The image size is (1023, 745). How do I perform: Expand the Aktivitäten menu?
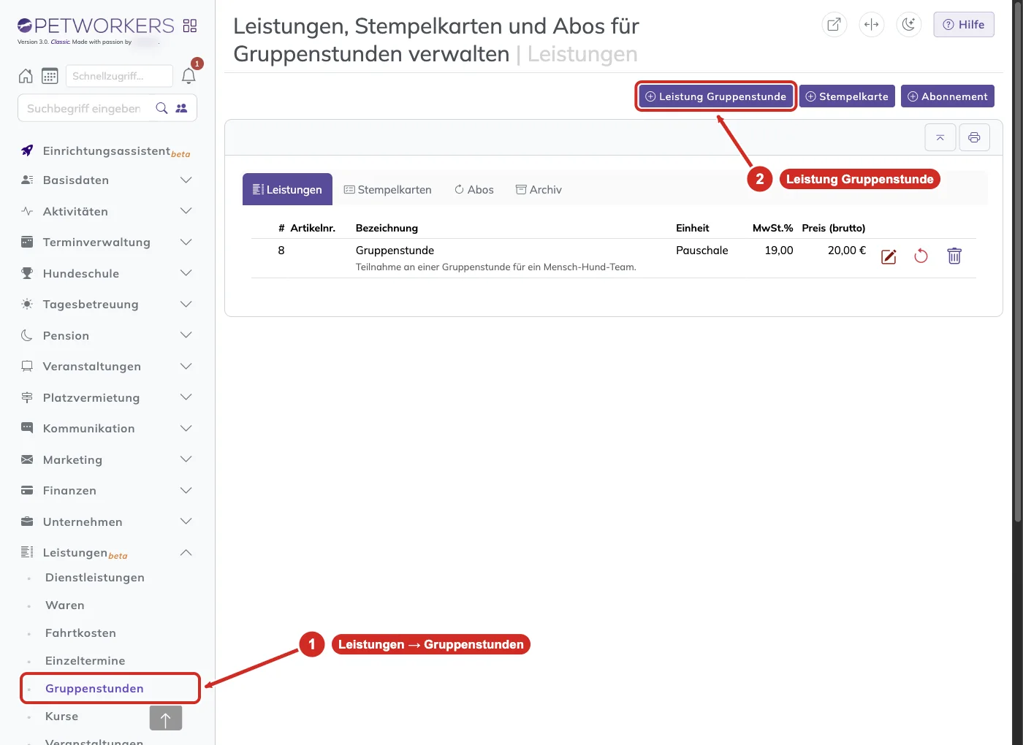pyautogui.click(x=107, y=212)
